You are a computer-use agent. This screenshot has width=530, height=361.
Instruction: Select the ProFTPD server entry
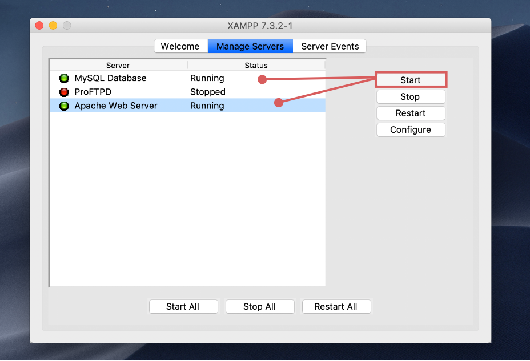93,92
